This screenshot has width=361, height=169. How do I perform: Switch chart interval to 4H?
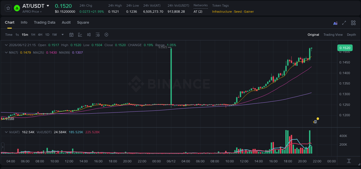pyautogui.click(x=40, y=35)
